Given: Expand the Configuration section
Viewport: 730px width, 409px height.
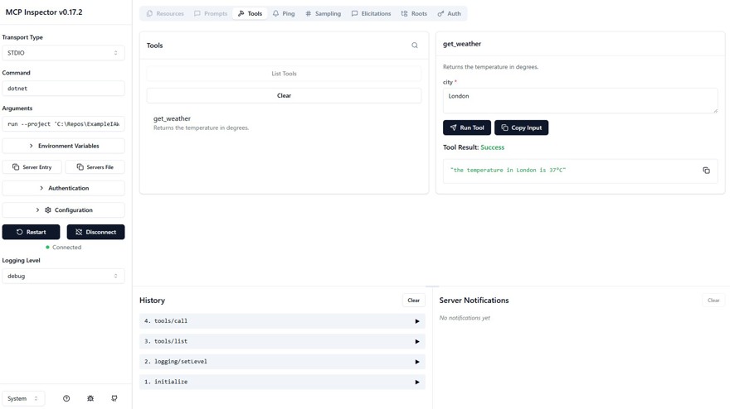Looking at the screenshot, I should coord(63,210).
